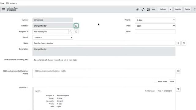Image resolution: width=196 pixels, height=110 pixels.
Task: Click the lightbulb suggestion icon beside Name
Action: click(x=178, y=43)
